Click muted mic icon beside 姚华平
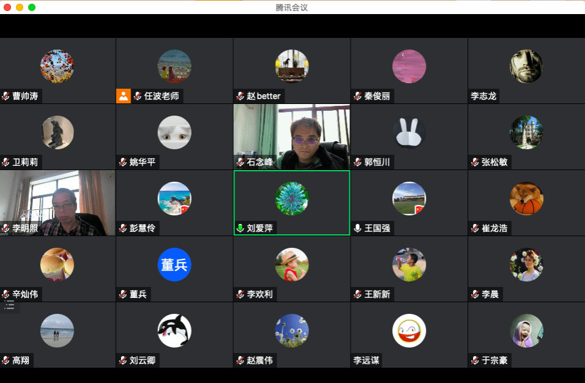Image resolution: width=585 pixels, height=383 pixels. pos(123,162)
